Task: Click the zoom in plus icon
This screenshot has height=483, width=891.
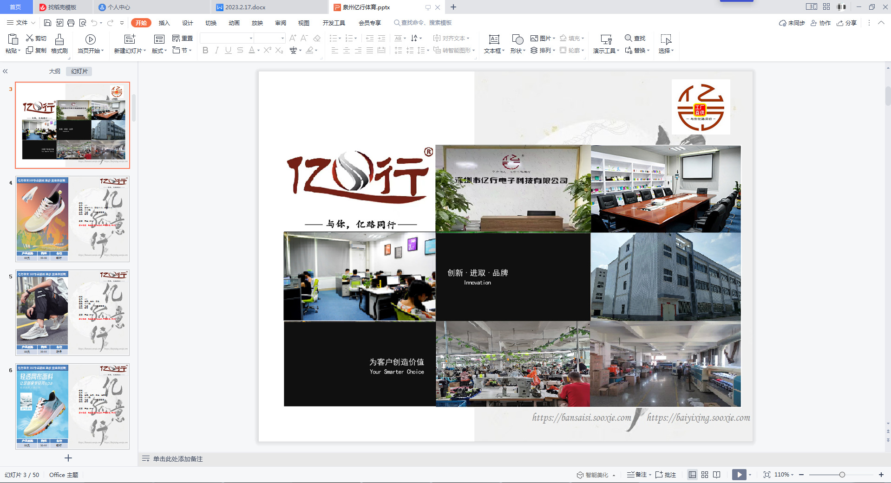Action: click(x=881, y=475)
